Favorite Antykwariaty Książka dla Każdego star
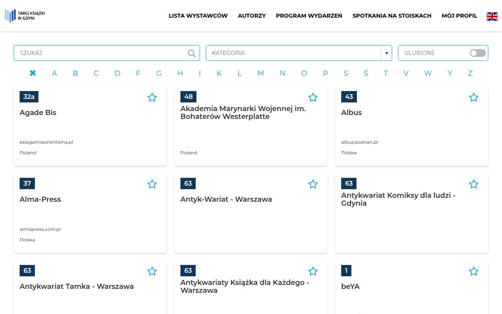502x314 pixels. pyautogui.click(x=313, y=271)
